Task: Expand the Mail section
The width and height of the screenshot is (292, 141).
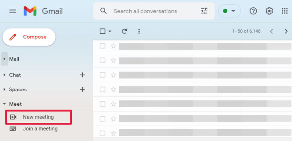Action: tap(4, 59)
